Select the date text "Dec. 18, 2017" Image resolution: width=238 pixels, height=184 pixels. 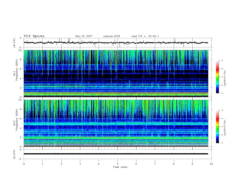click(x=84, y=36)
